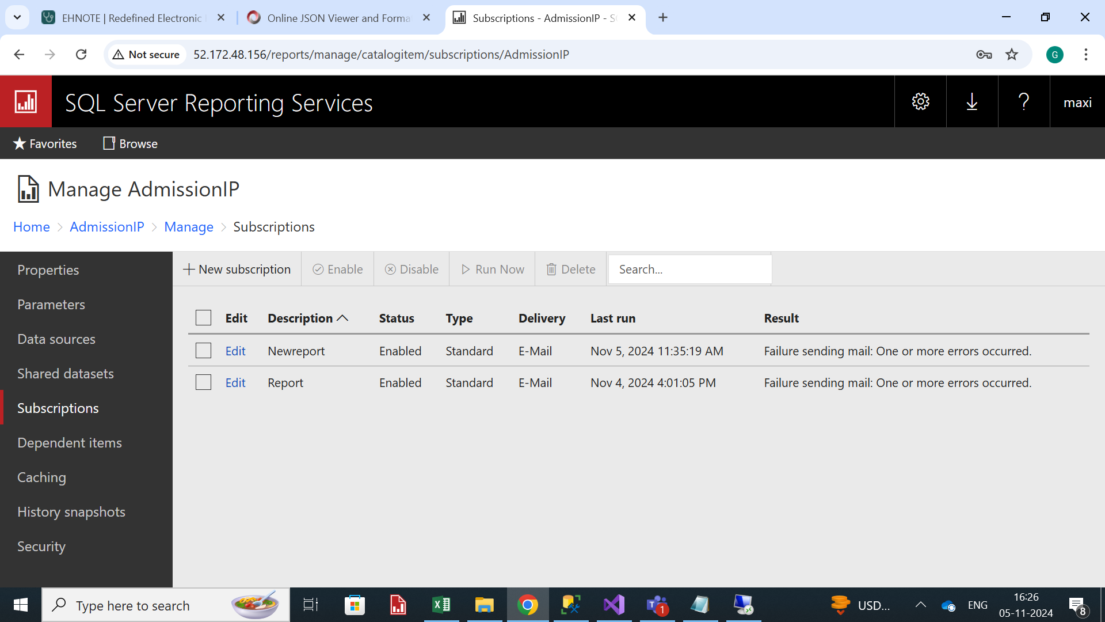Click the Disable toolbar button
Screen dimensions: 1105x622
[x=411, y=269]
